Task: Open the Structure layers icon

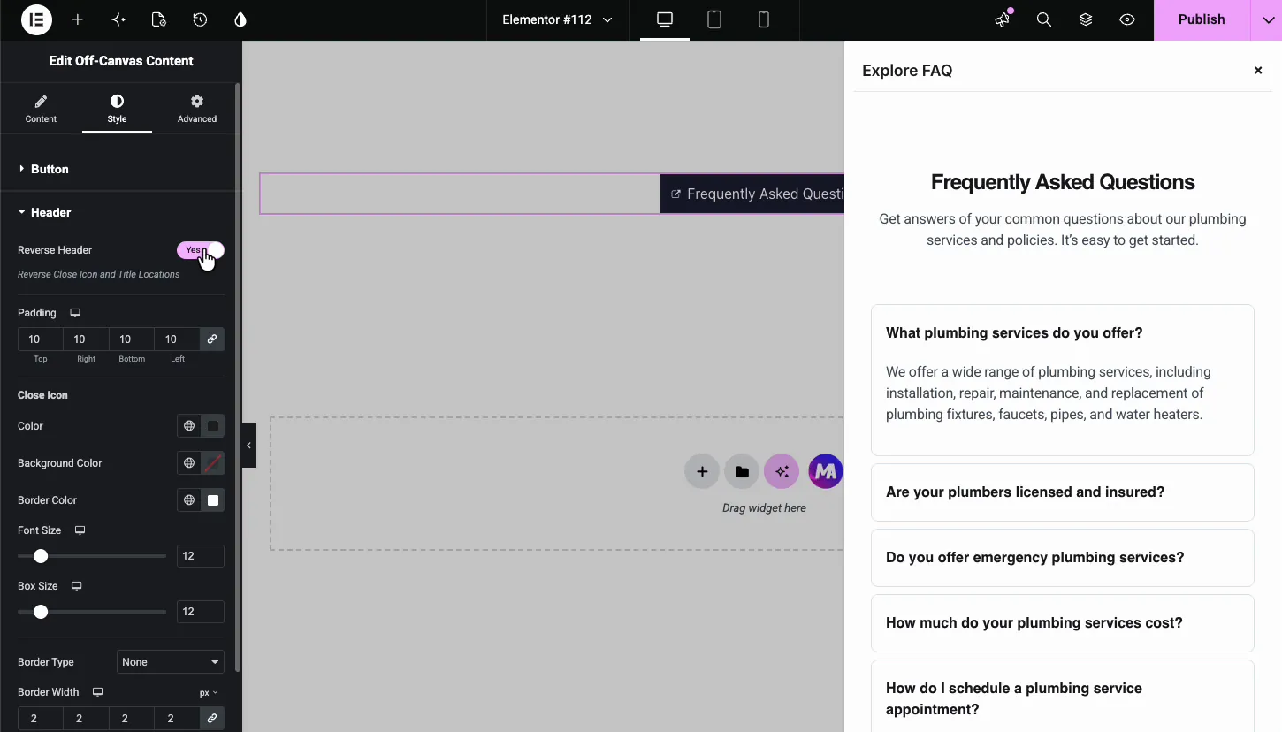Action: coord(1086,19)
